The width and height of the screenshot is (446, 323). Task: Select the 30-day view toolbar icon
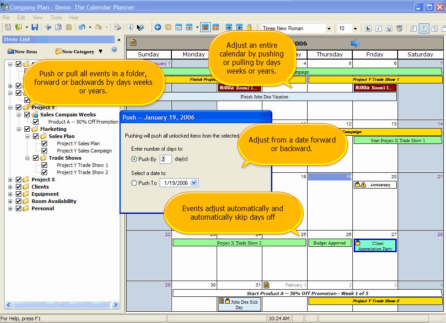tap(205, 27)
